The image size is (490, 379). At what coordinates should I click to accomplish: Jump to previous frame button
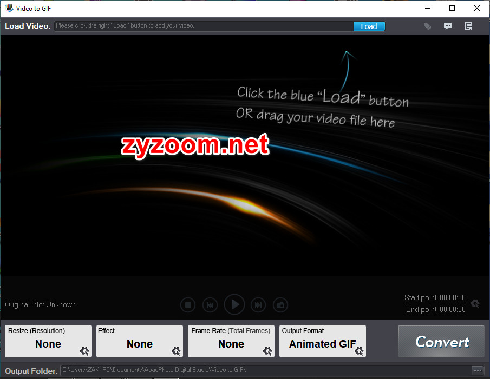click(x=210, y=305)
